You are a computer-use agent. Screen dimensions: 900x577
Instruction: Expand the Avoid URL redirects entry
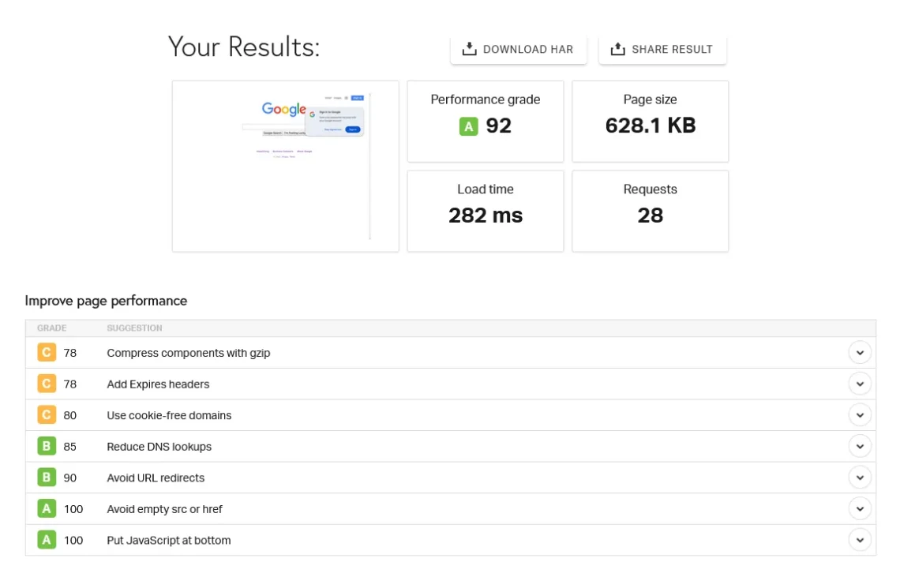860,477
